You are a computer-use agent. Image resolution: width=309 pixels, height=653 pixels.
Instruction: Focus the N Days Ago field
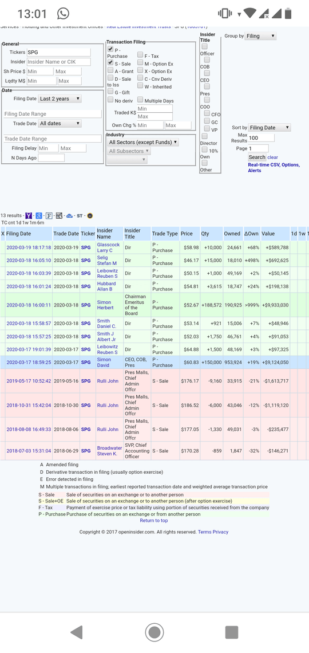tap(51, 158)
